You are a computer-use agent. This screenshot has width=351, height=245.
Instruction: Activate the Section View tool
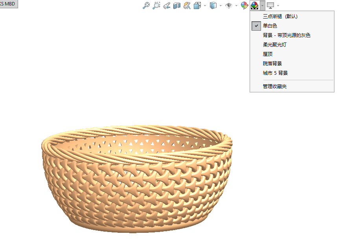(x=177, y=6)
